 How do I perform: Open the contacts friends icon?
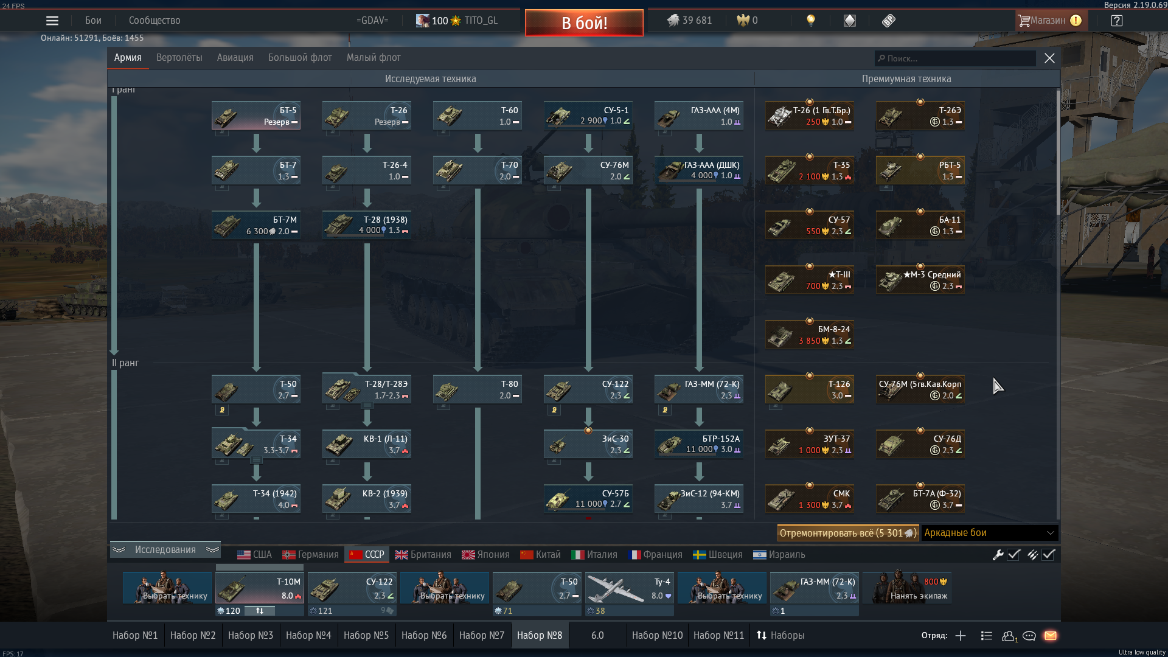pos(1009,636)
